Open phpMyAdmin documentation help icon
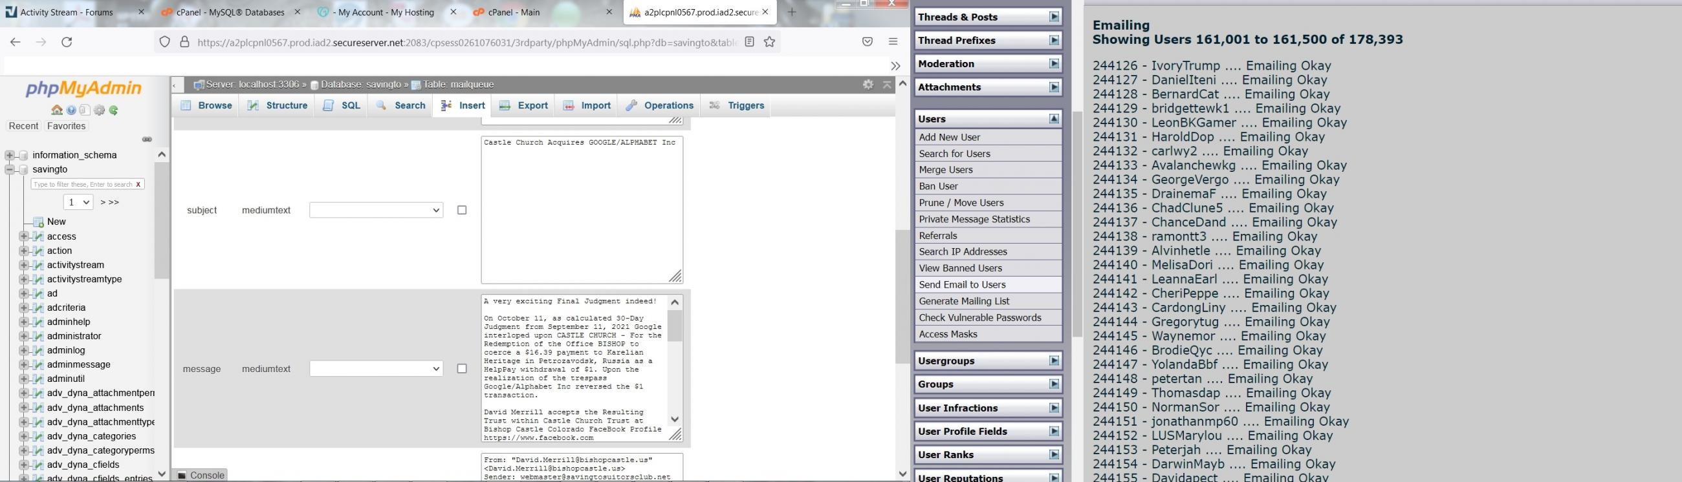Image resolution: width=1682 pixels, height=482 pixels. (71, 110)
